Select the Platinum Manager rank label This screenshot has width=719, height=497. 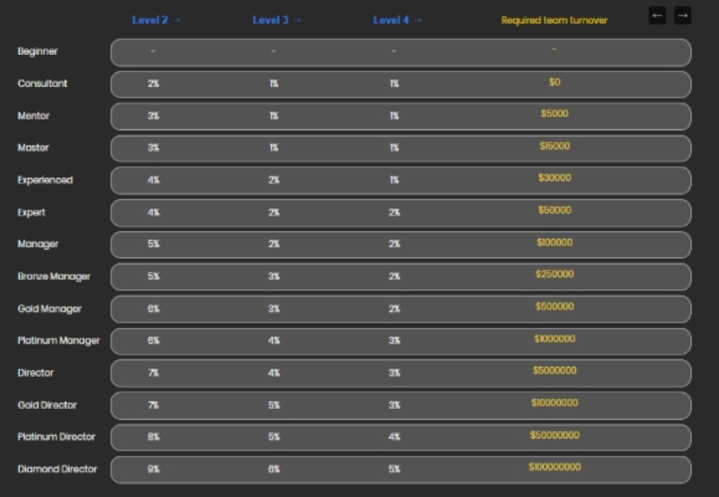[x=58, y=341]
